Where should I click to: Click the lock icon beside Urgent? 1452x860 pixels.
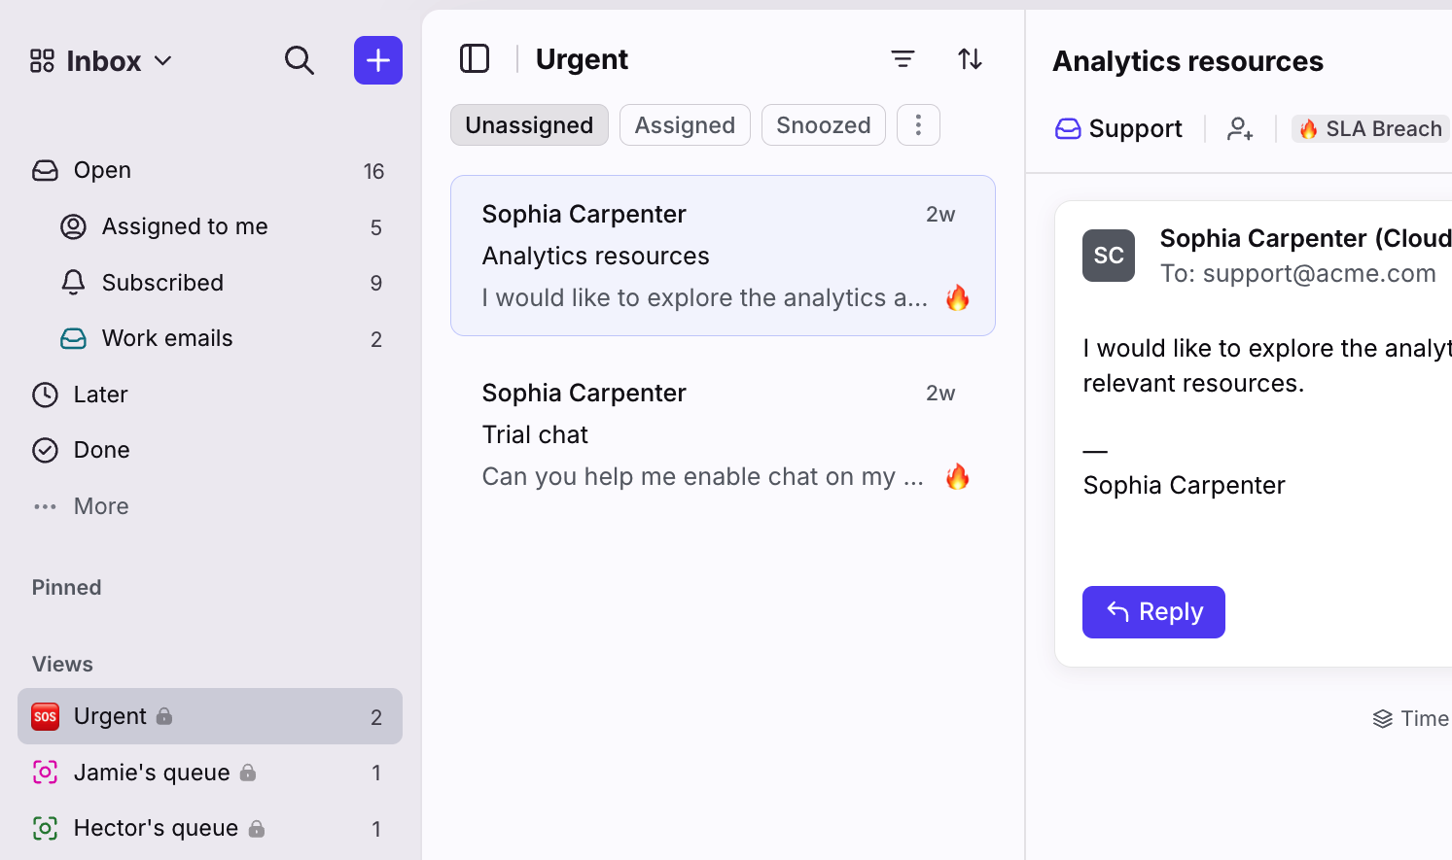[x=164, y=716]
